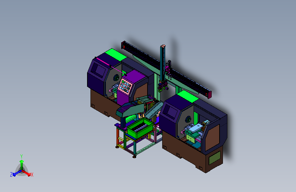This screenshot has height=192, width=296.
Task: Select the magenta bar on top of left lathe
Action: click(x=103, y=62)
